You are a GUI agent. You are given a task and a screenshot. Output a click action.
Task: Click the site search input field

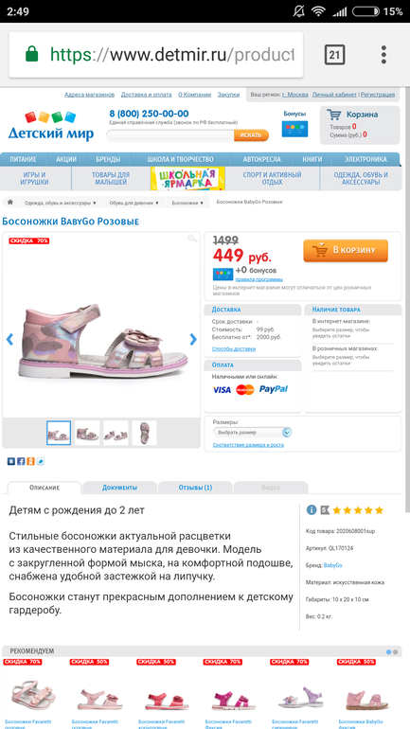(170, 135)
